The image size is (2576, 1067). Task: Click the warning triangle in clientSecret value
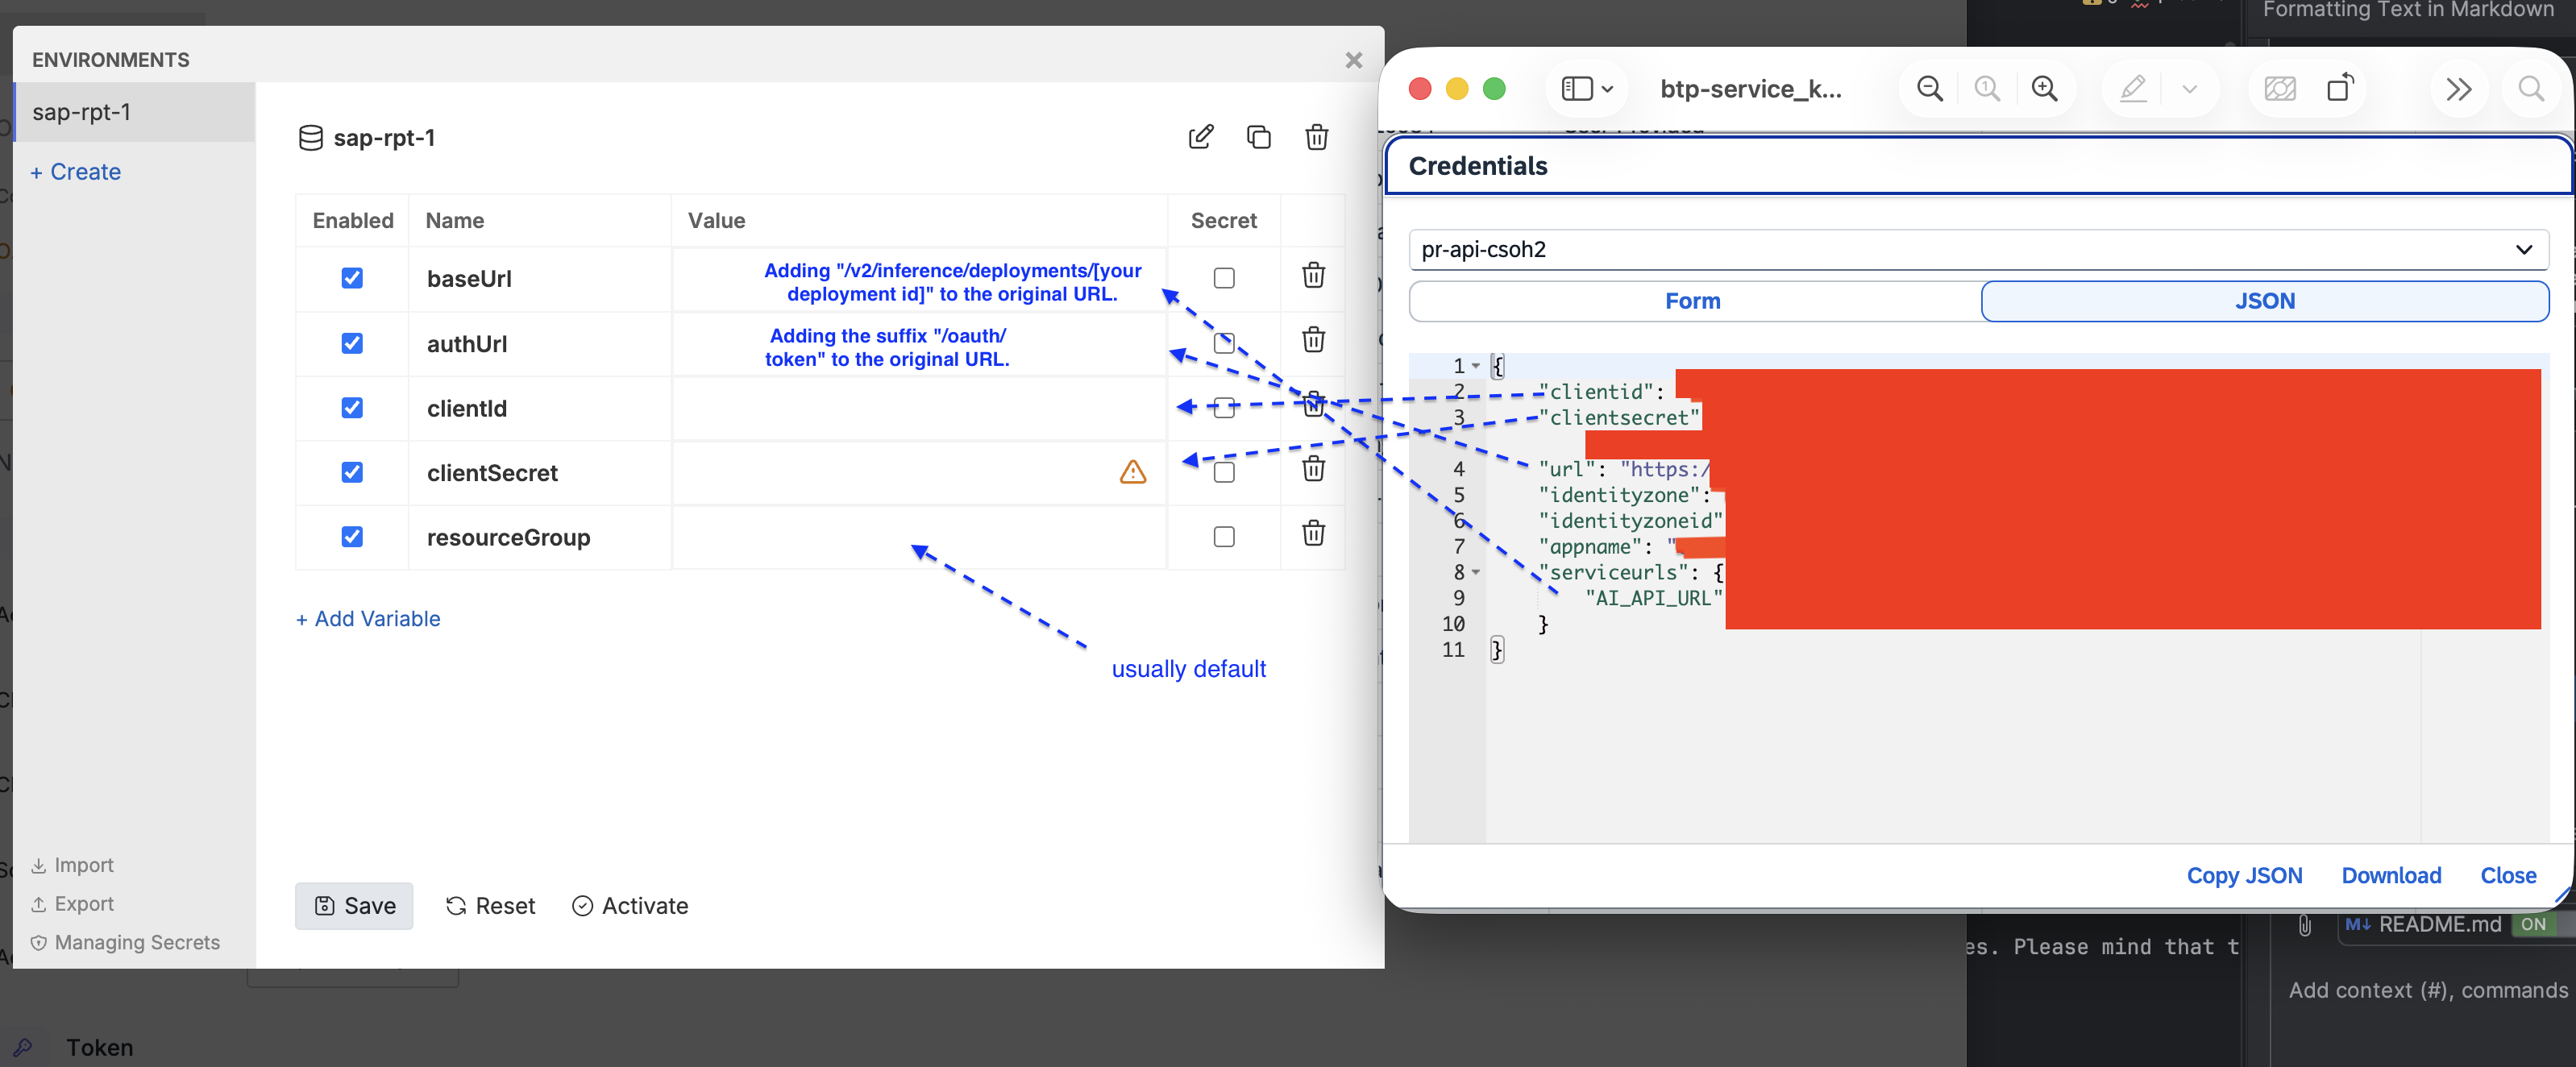coord(1133,472)
